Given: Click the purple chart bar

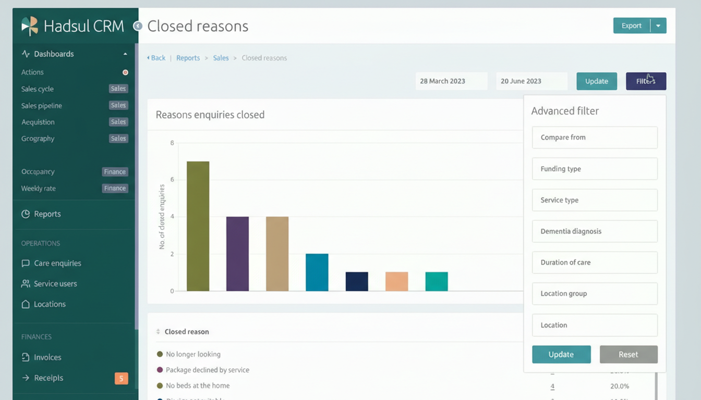Looking at the screenshot, I should pos(237,254).
